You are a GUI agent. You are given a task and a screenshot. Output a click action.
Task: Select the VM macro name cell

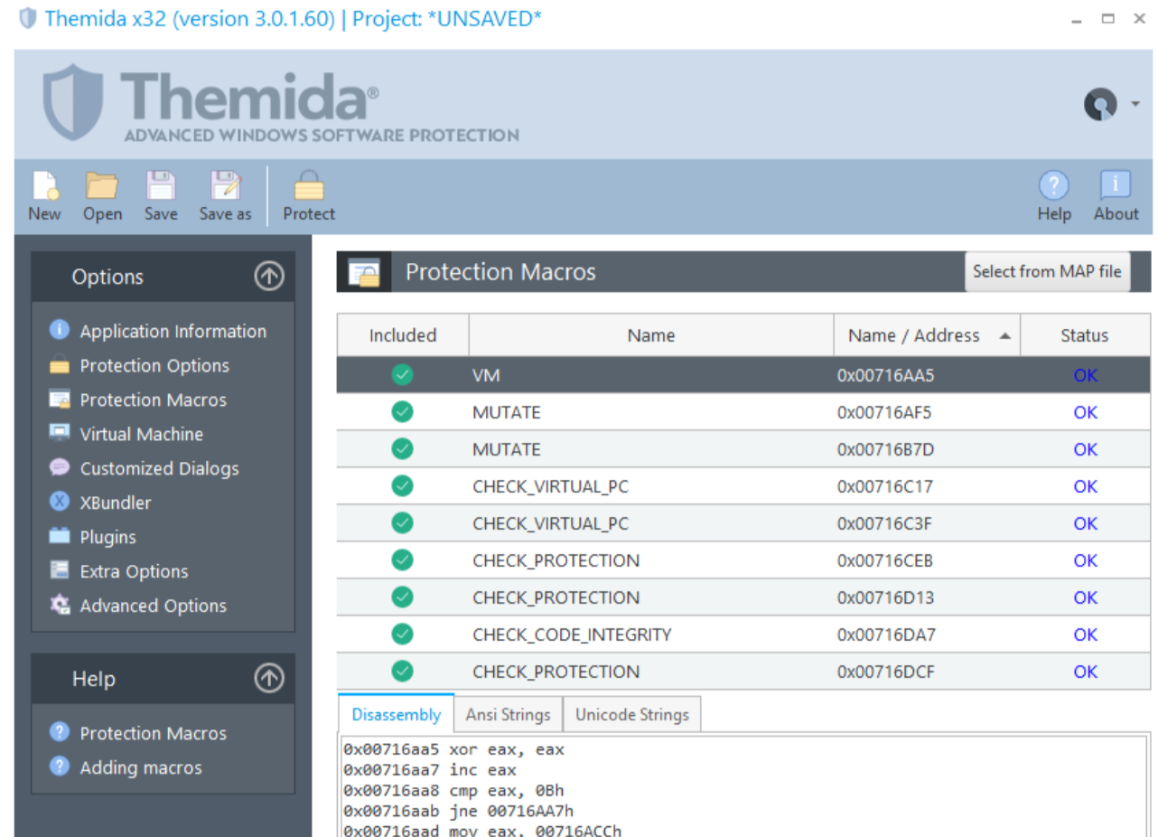[x=486, y=375]
